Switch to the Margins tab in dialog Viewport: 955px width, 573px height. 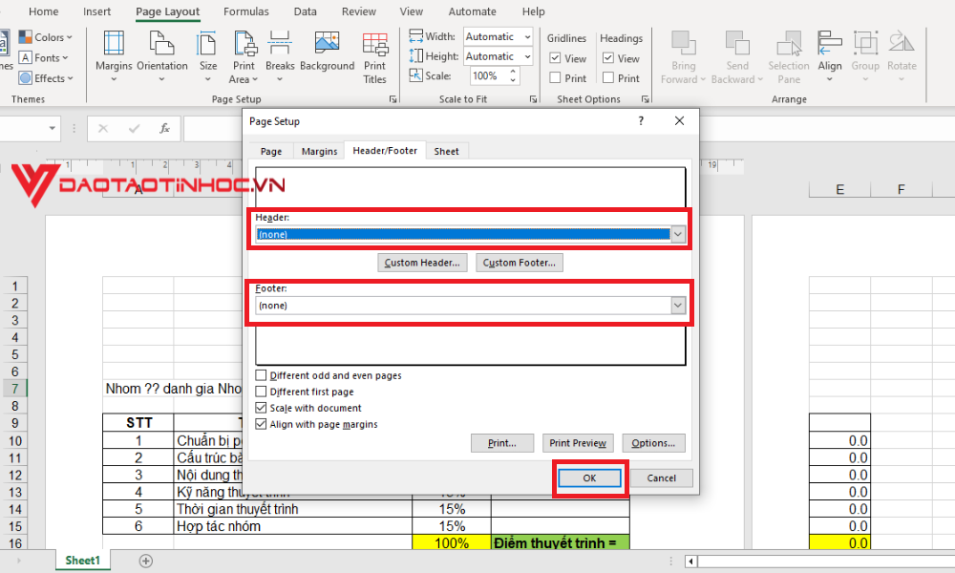(x=319, y=151)
